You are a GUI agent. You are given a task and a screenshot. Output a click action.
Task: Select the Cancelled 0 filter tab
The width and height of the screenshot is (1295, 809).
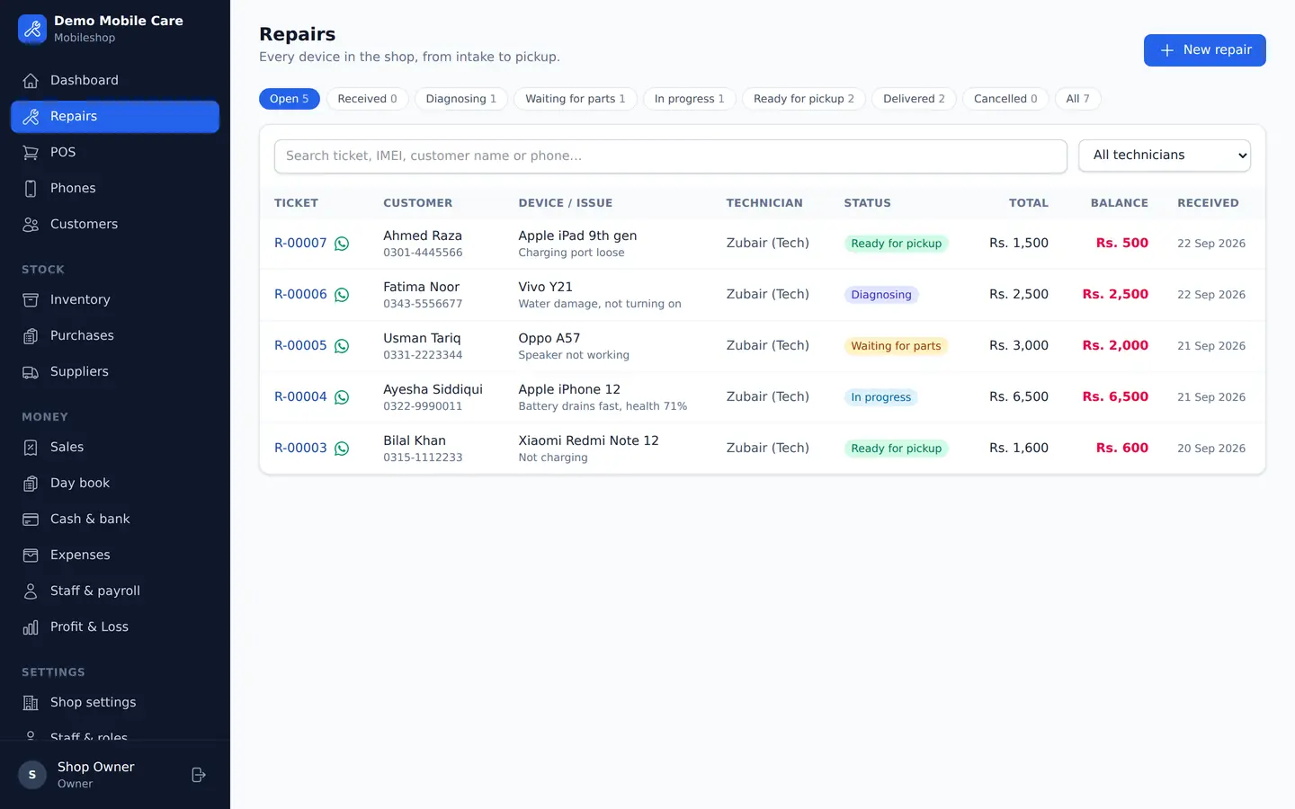pos(1005,99)
